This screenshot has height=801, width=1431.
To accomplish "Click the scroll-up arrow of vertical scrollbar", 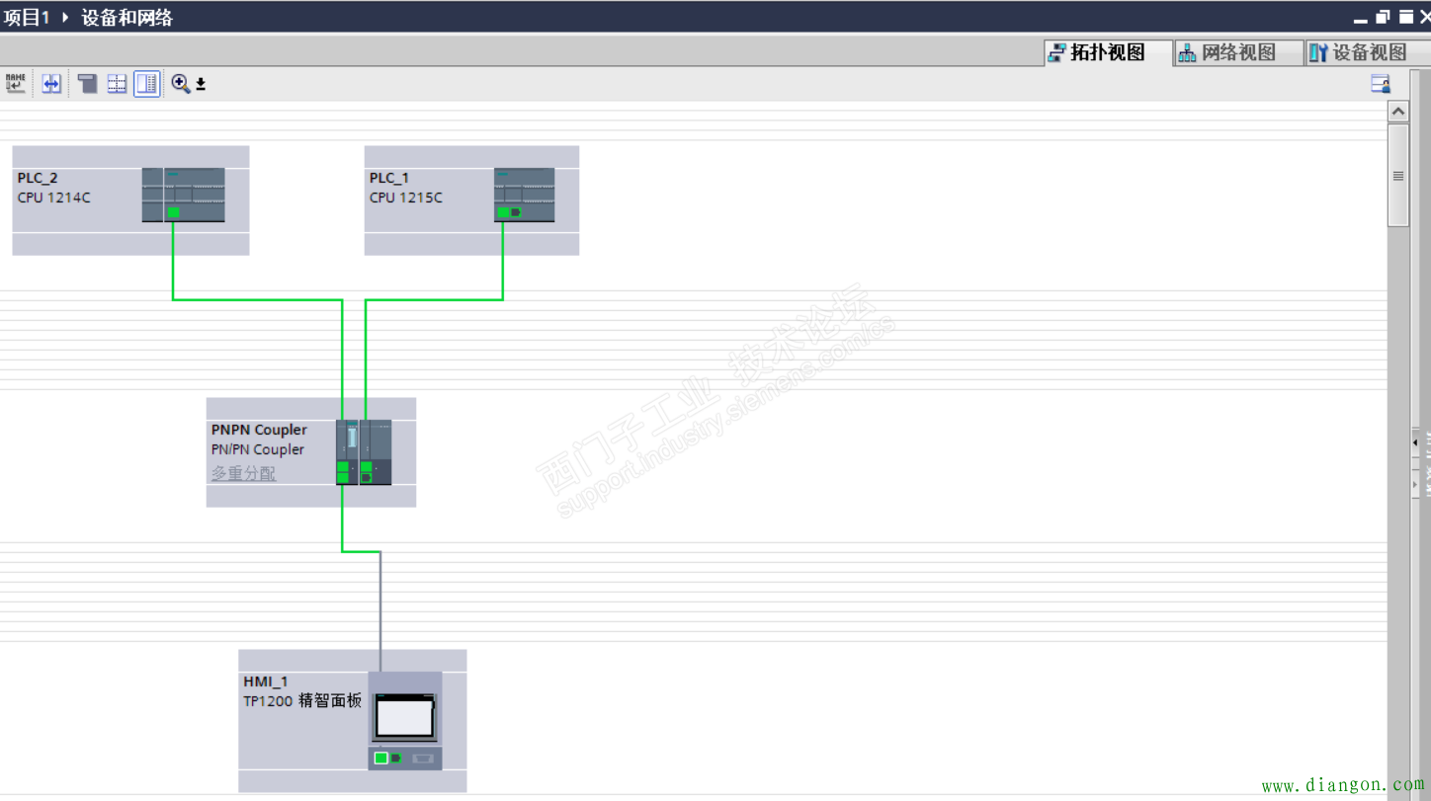I will point(1398,112).
